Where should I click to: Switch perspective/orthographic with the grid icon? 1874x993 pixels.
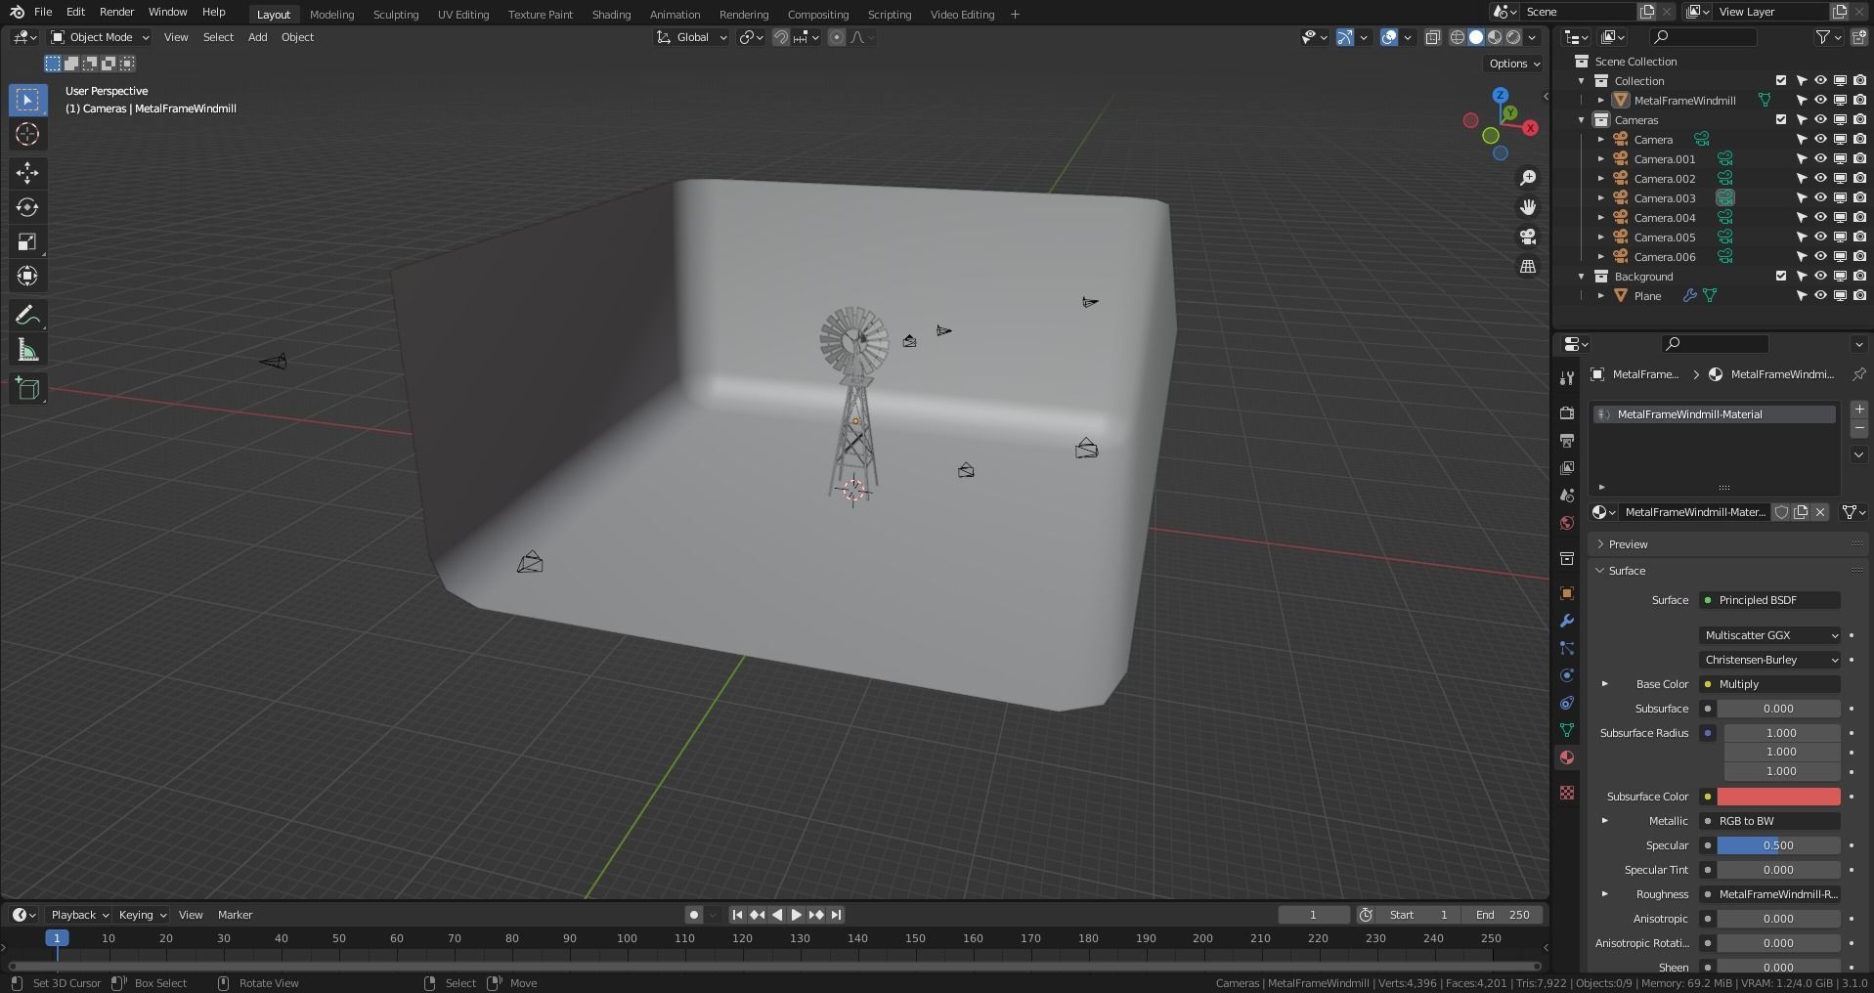(1527, 266)
